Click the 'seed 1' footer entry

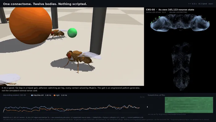tap(123, 117)
